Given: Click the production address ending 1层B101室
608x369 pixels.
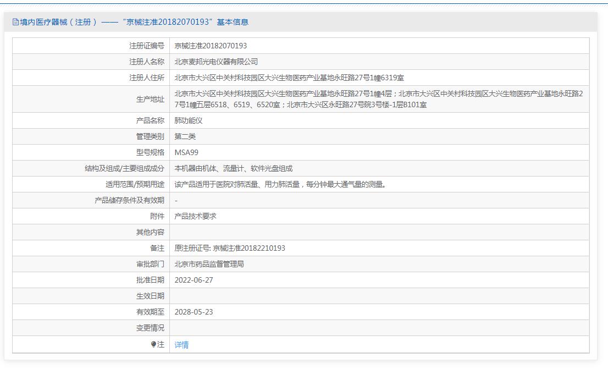Looking at the screenshot, I should coord(379,99).
